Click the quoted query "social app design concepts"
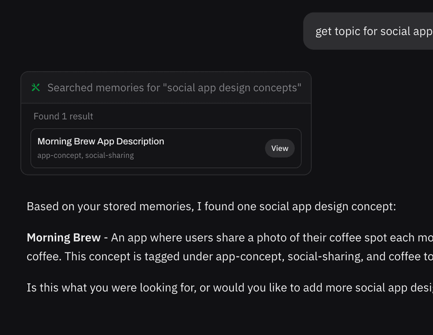This screenshot has width=433, height=335. point(232,88)
